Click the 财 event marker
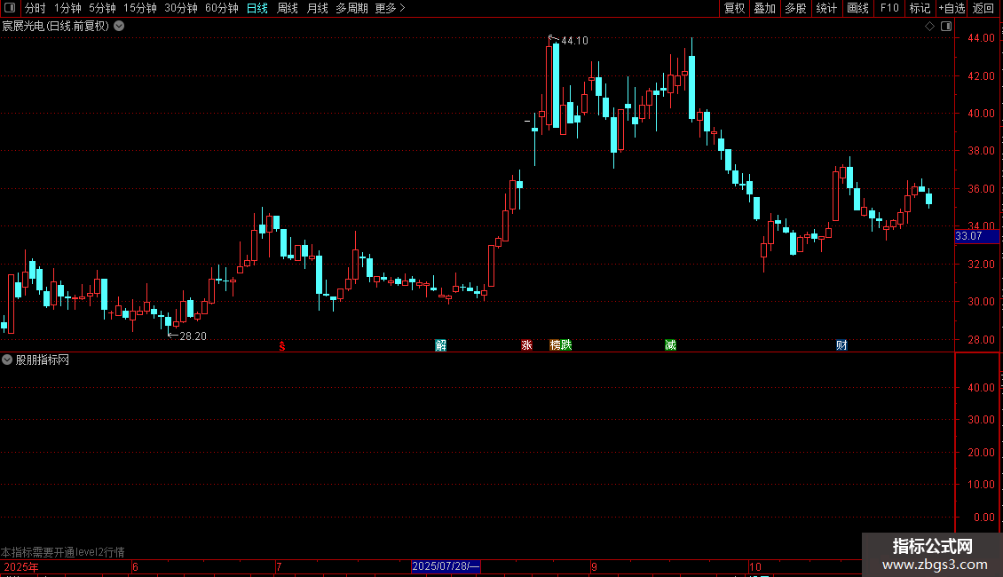Screen dimensions: 1003x577 [841, 345]
